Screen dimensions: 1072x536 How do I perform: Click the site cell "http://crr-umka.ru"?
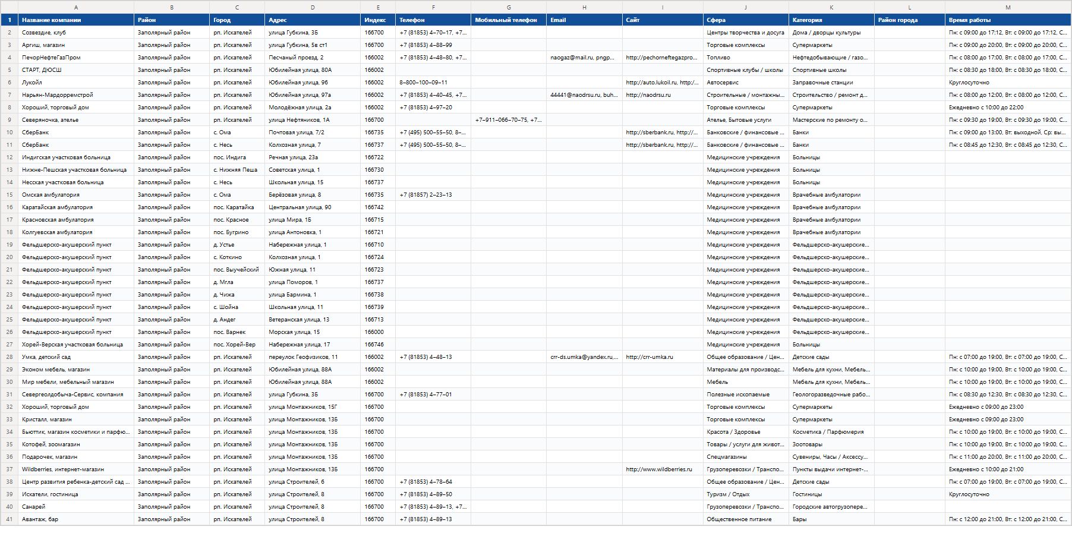tap(663, 357)
